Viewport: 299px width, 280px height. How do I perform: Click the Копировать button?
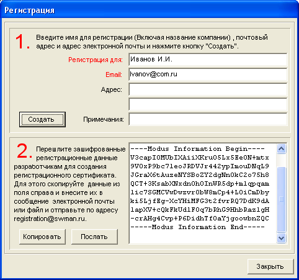[42, 237]
